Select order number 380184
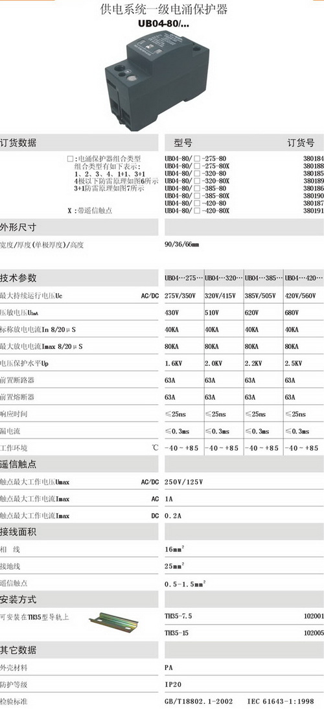This screenshot has height=709, width=324. [x=314, y=159]
